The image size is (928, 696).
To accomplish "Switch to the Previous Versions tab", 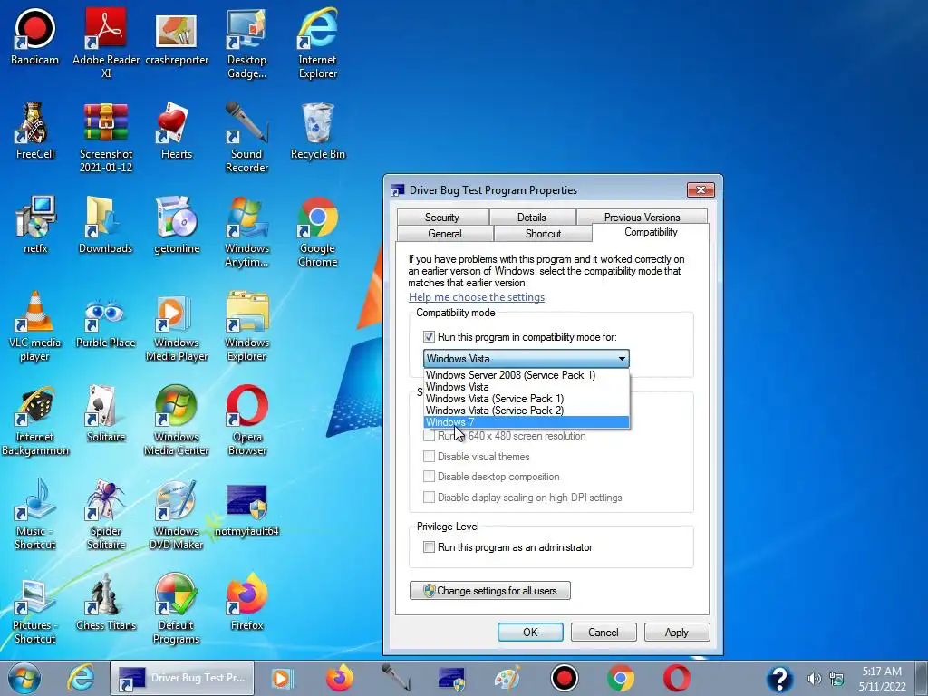I will coord(643,217).
